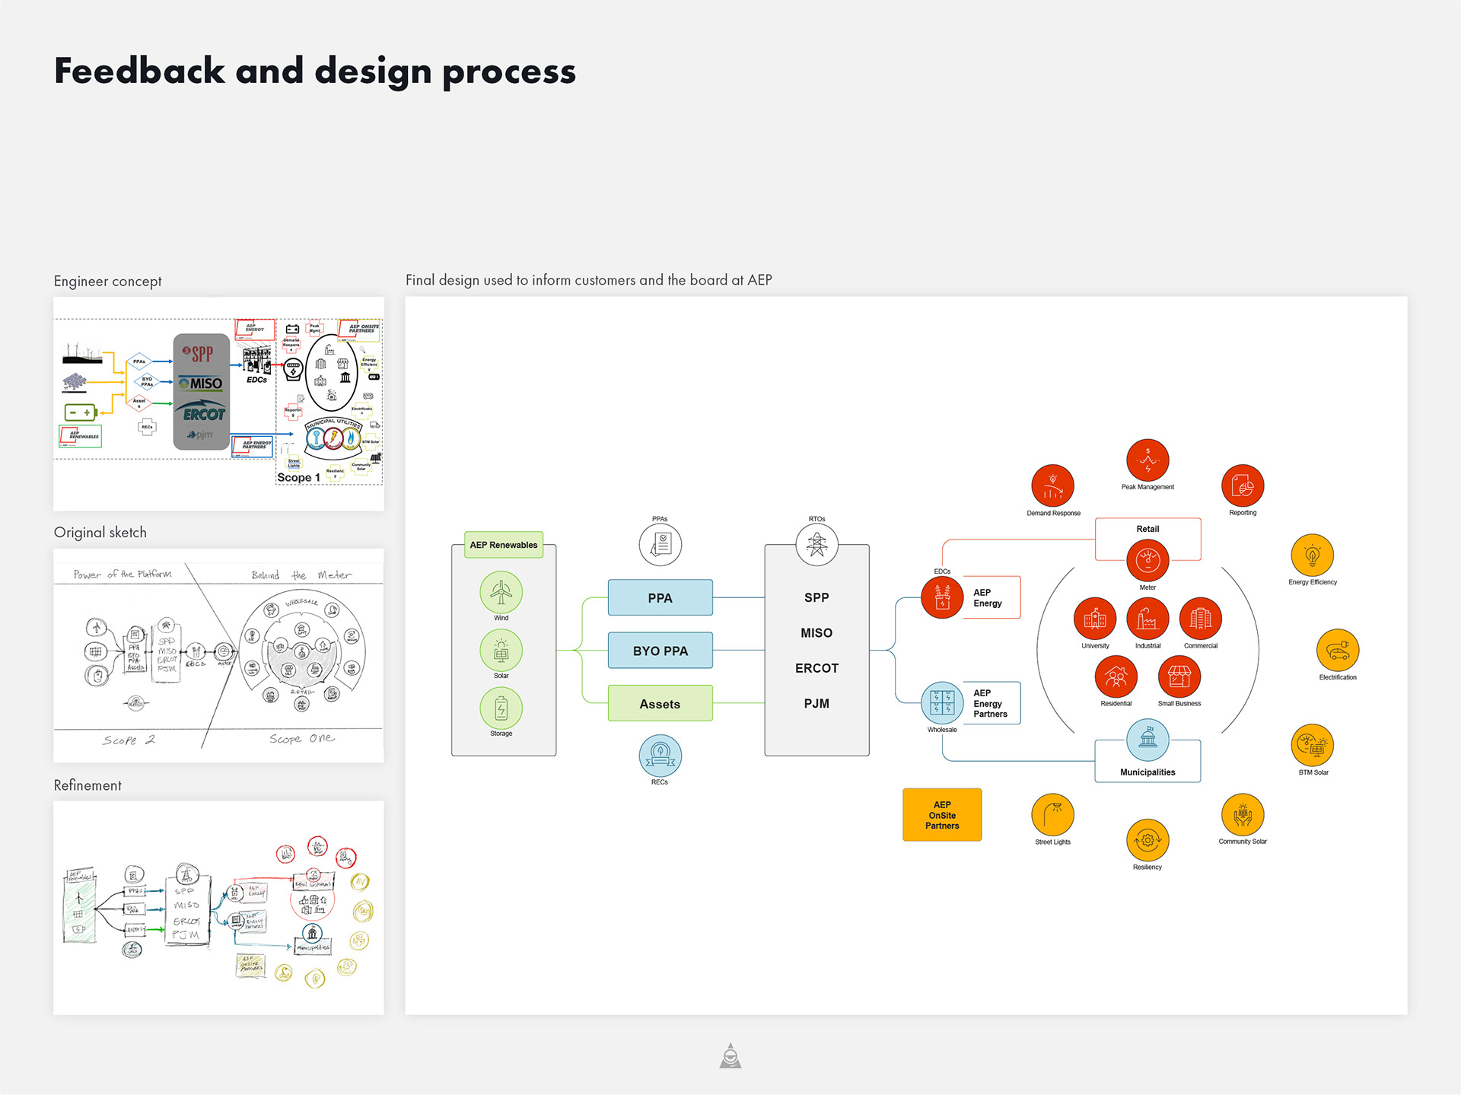Open the Engineer concept thumbnail
Screen dimensions: 1461x1095
218,403
